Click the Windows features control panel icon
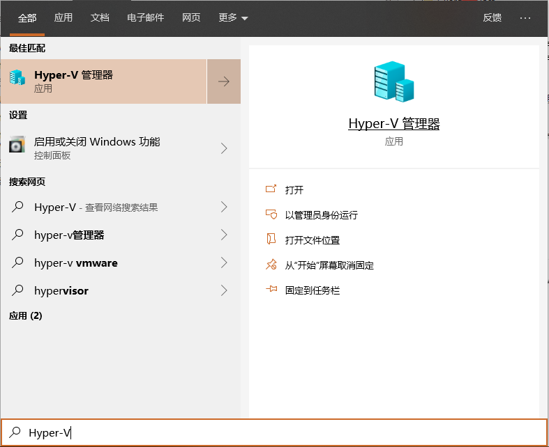 tap(17, 144)
